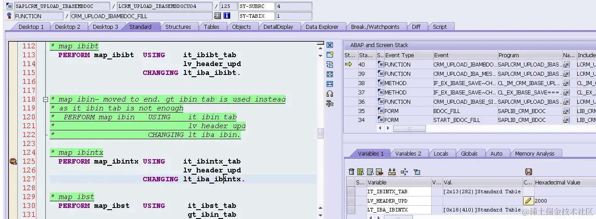This screenshot has width=596, height=219.
Task: Click event type icon in stack level 38 row
Action: tap(380, 83)
